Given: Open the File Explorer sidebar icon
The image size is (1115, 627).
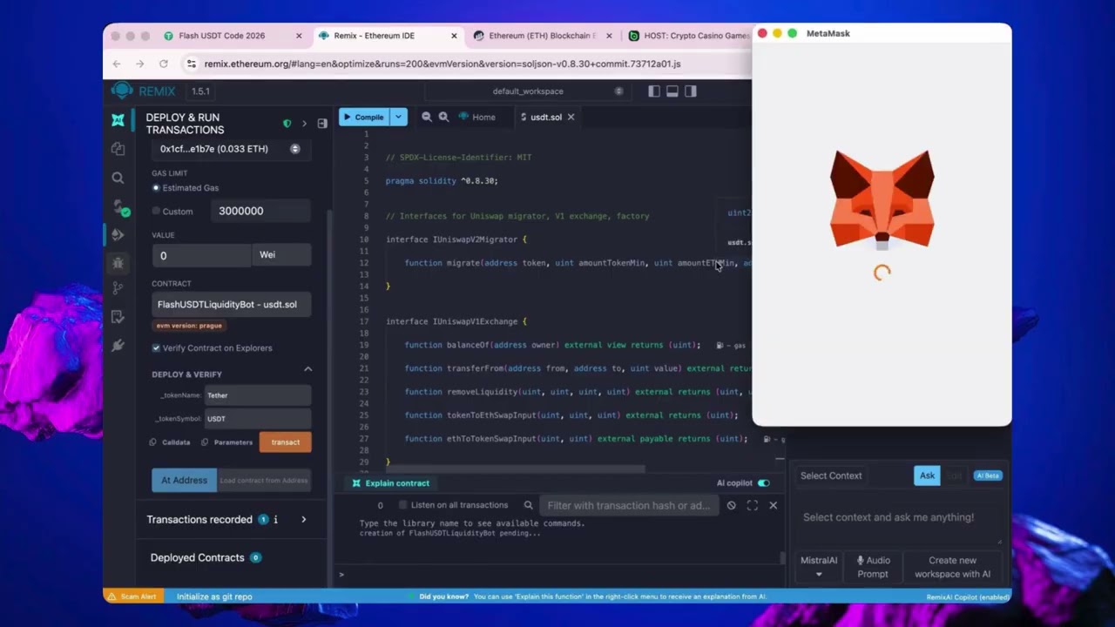Looking at the screenshot, I should tap(118, 149).
